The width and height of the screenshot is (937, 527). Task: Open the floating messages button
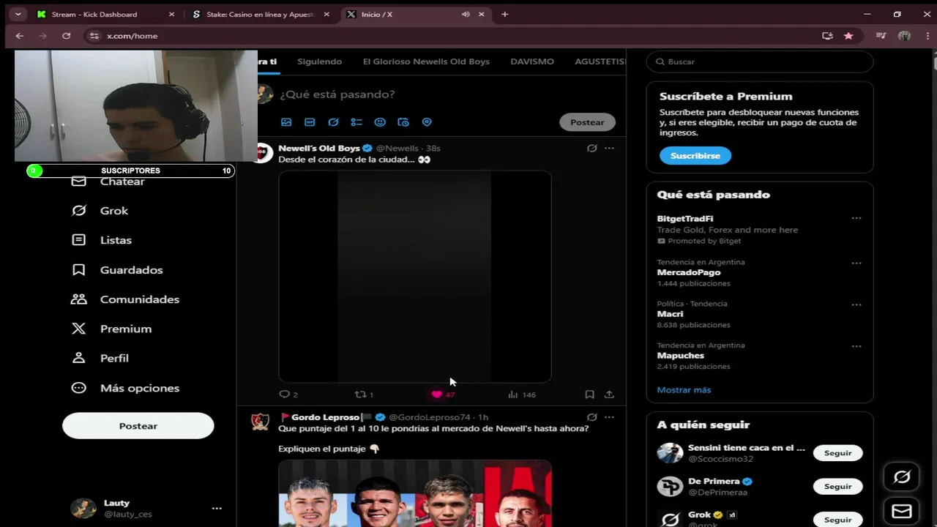(x=902, y=512)
